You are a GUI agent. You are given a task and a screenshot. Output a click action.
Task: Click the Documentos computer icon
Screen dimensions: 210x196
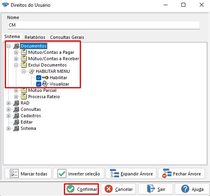pos(16,46)
